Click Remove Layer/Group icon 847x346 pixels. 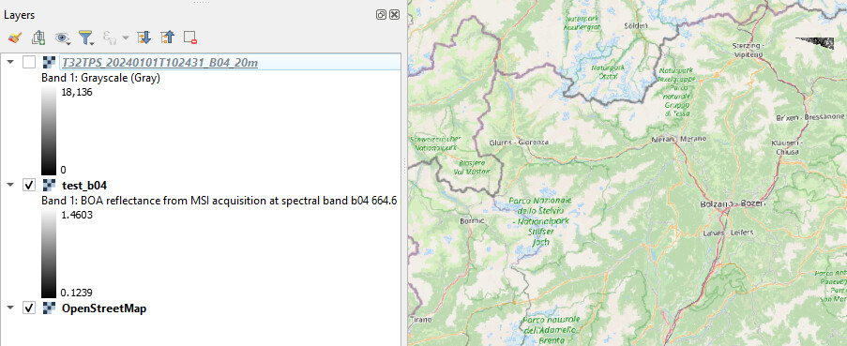click(190, 38)
